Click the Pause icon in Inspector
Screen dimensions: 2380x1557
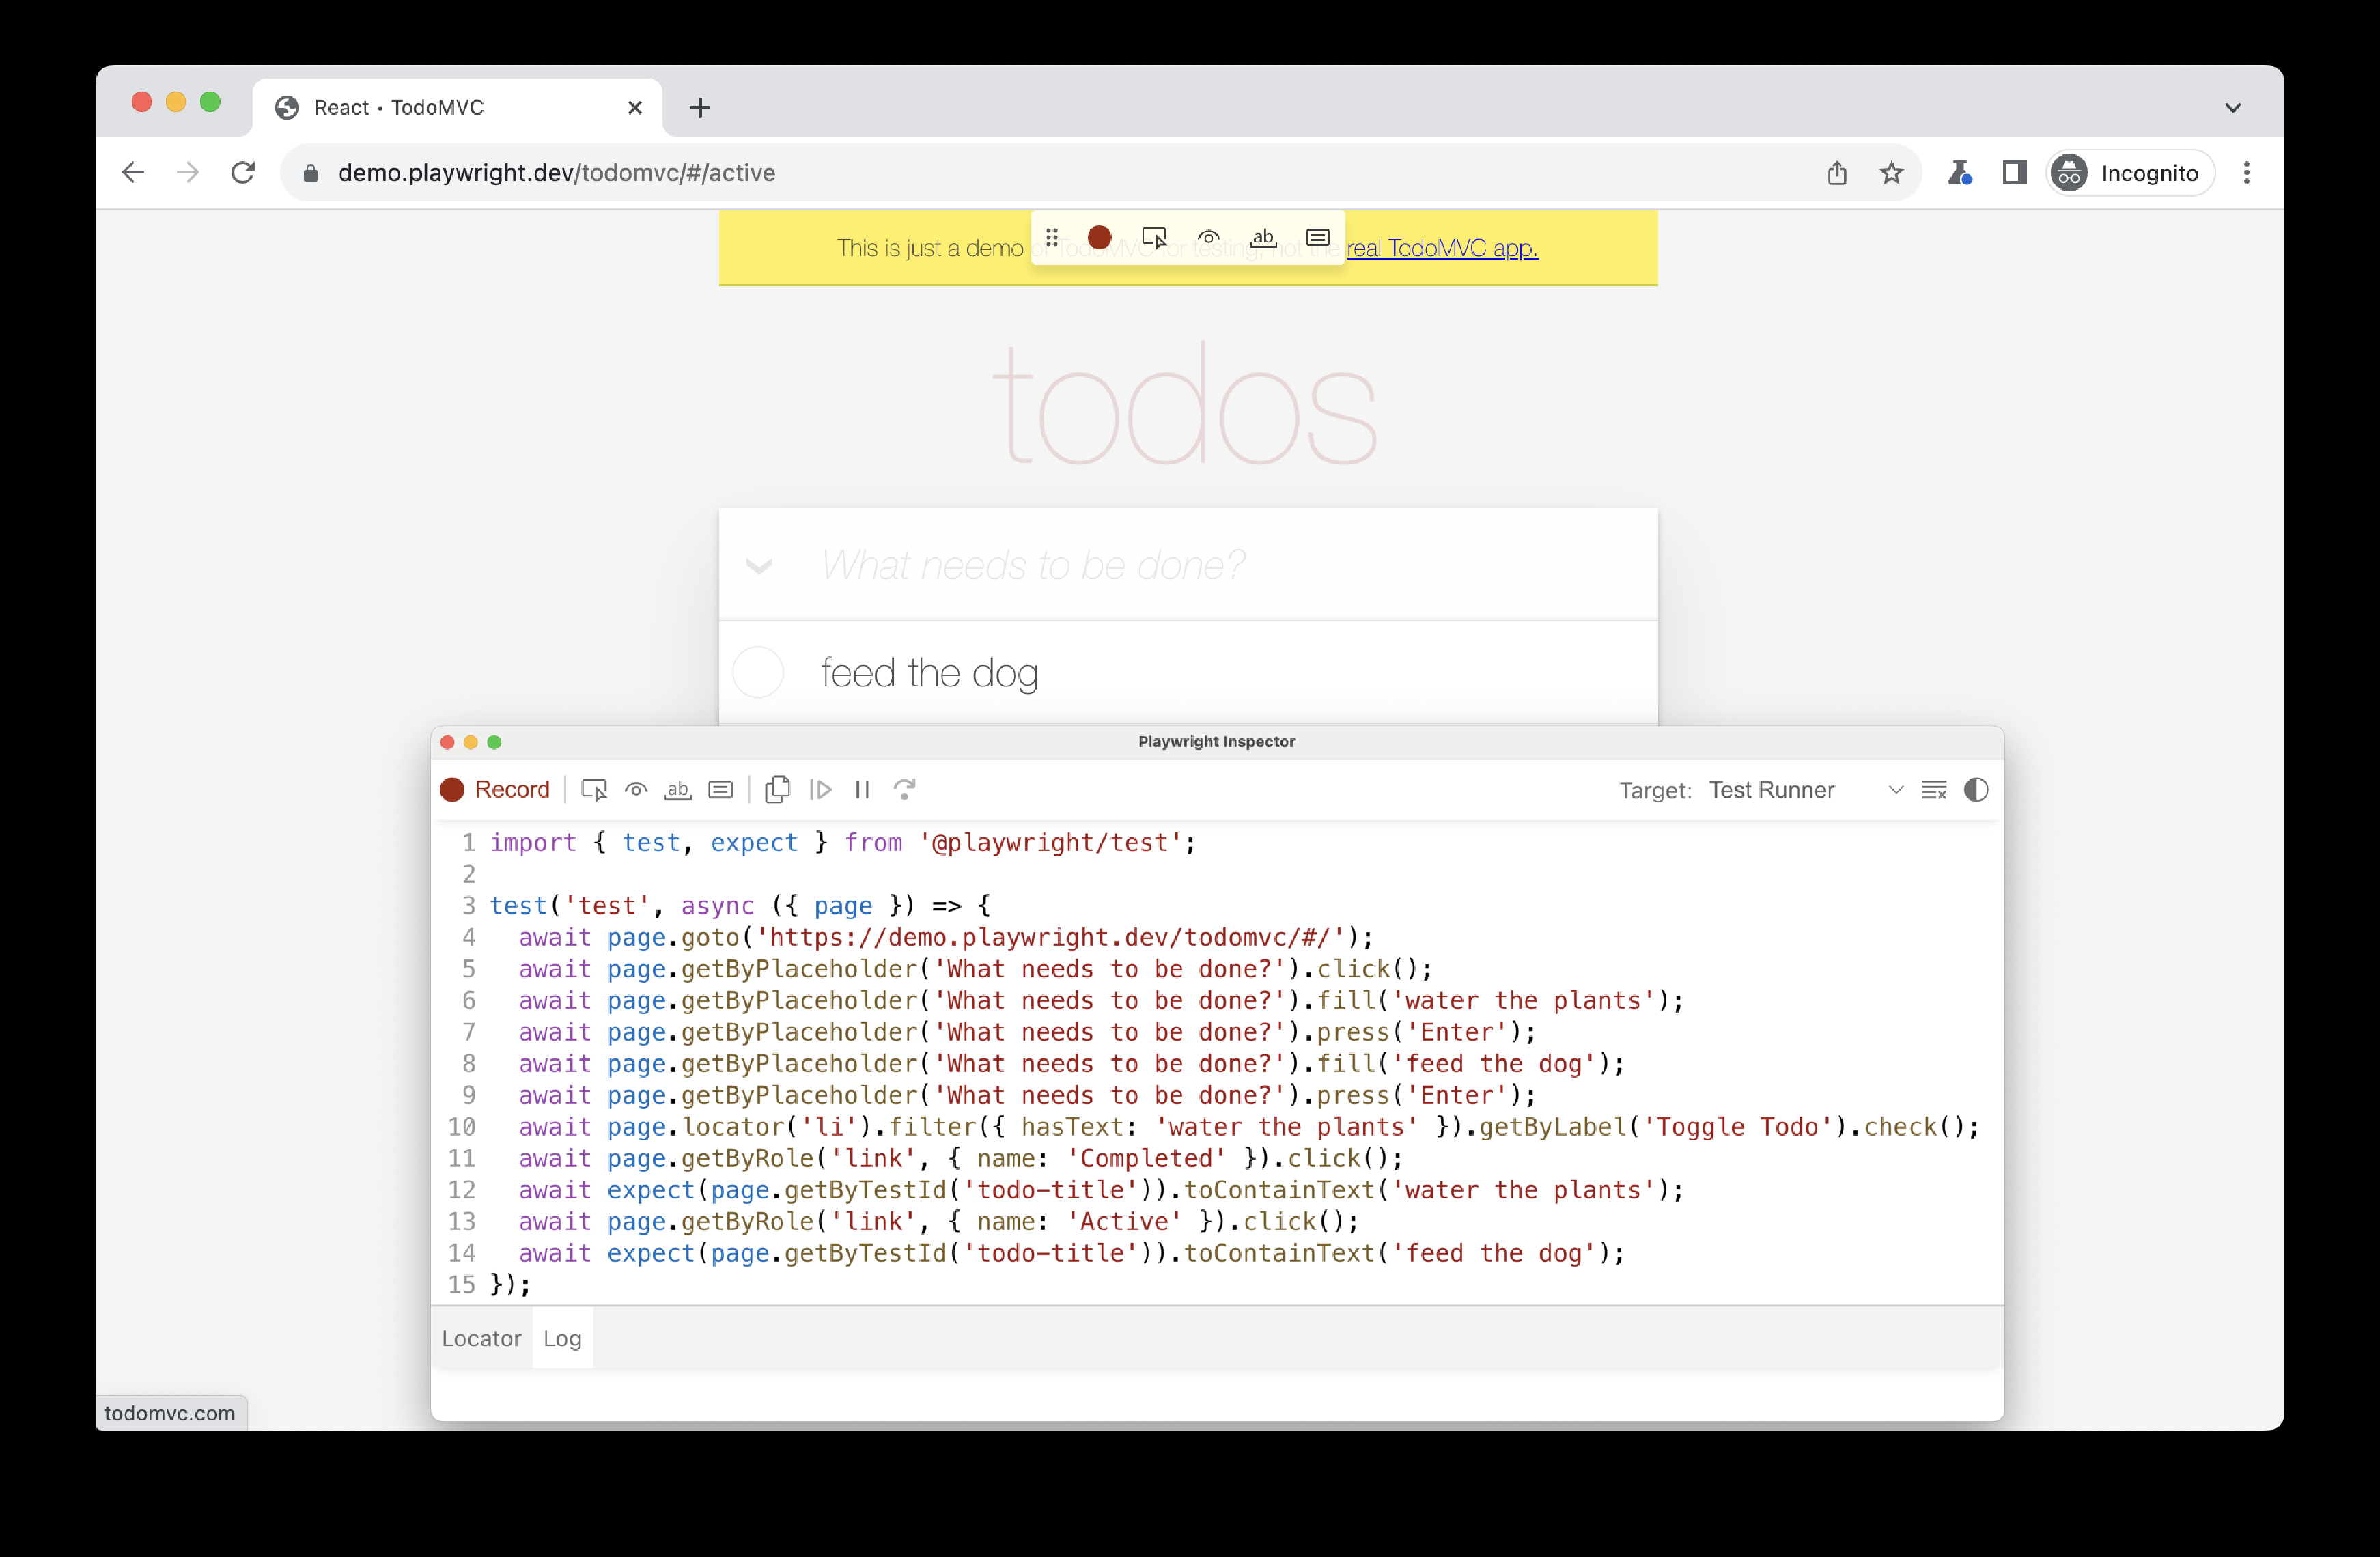point(862,790)
